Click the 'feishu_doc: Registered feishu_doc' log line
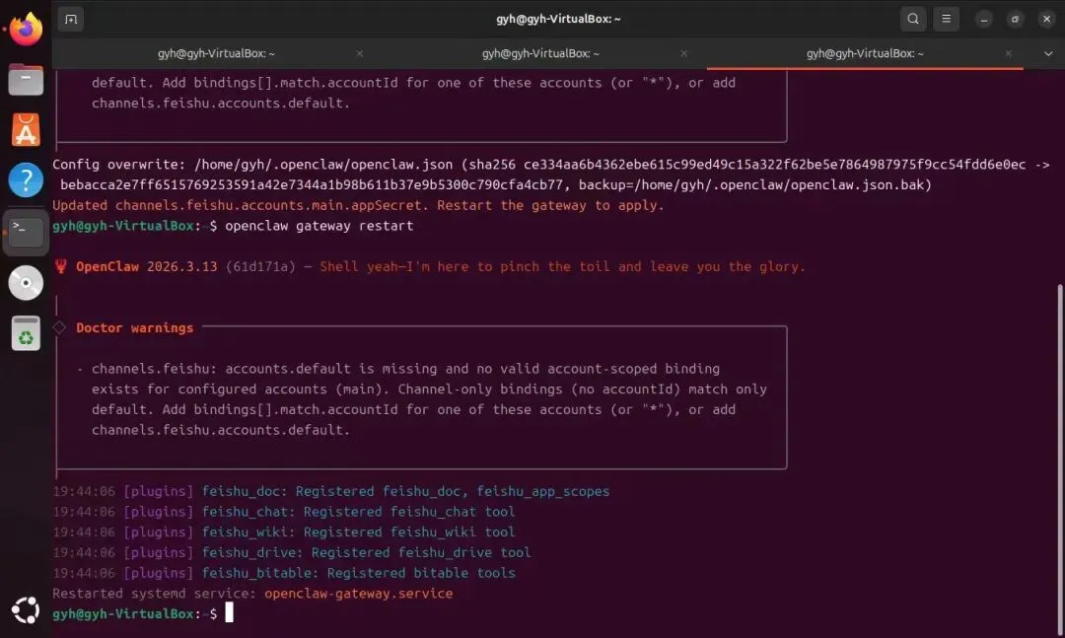This screenshot has width=1065, height=638. [331, 491]
